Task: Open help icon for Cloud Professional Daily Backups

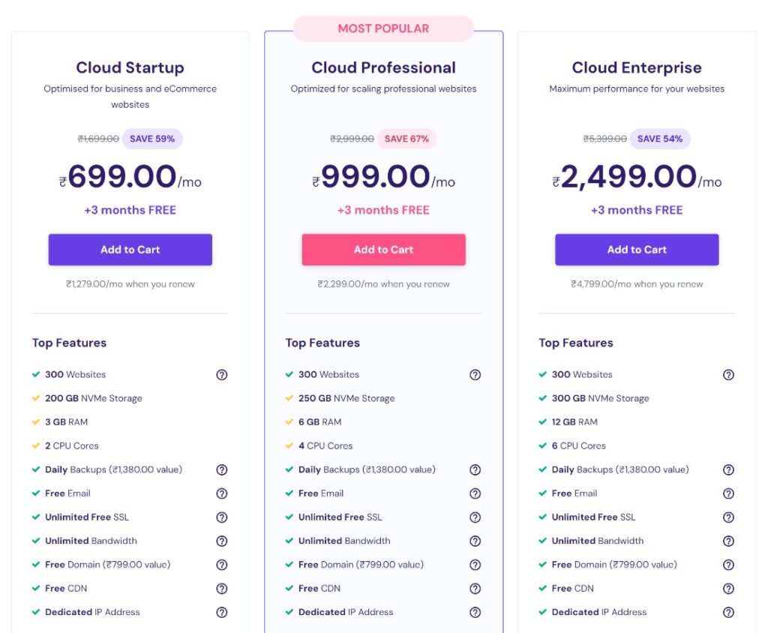Action: 475,469
